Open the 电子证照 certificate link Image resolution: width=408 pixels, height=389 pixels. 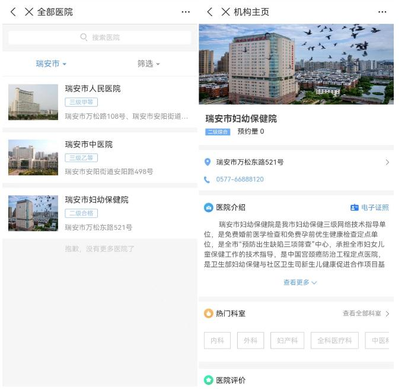369,207
